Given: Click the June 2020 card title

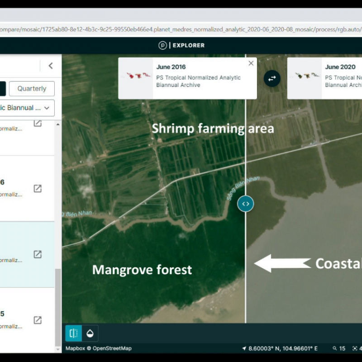Looking at the screenshot, I should (x=340, y=67).
